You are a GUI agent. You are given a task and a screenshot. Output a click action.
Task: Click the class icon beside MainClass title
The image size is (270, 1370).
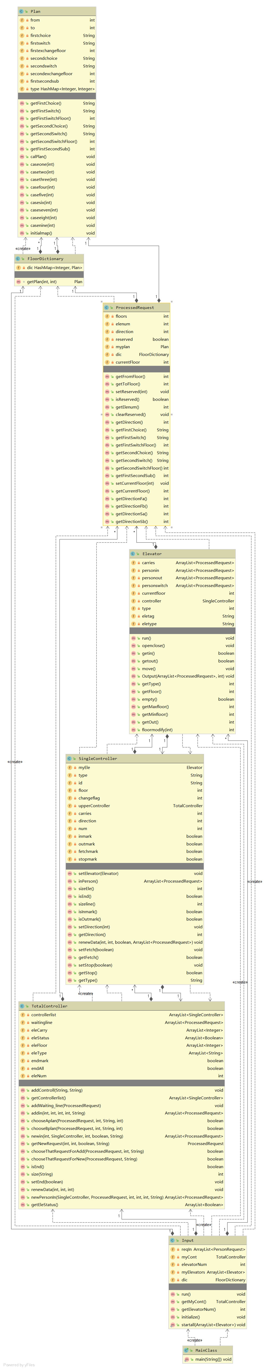pyautogui.click(x=186, y=1350)
